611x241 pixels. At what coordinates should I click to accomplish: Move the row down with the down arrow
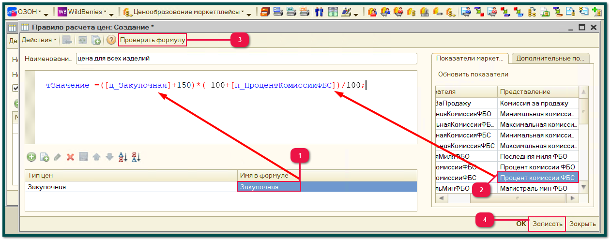[109, 157]
